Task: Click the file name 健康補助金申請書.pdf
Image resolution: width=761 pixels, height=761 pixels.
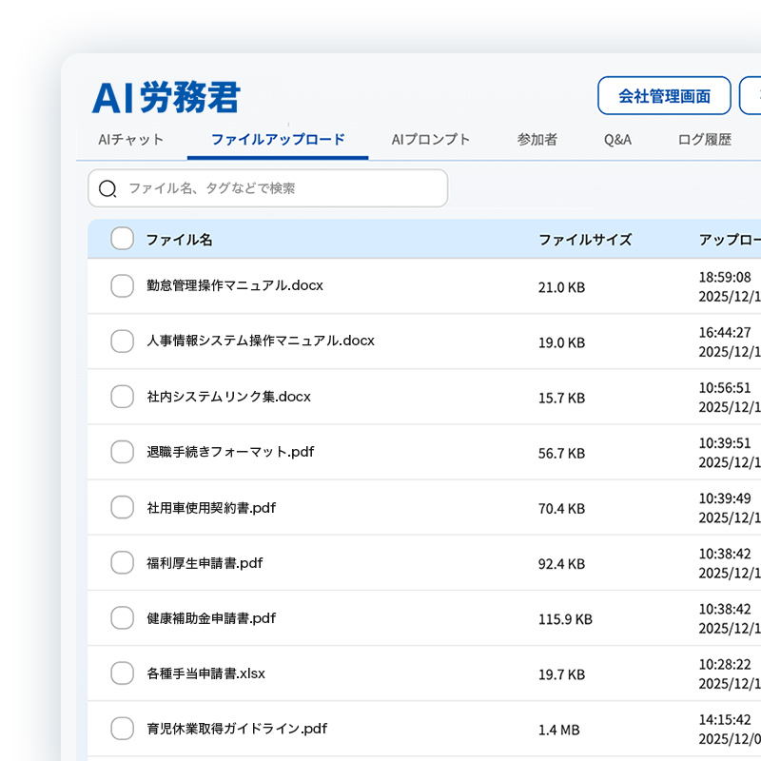Action: (211, 618)
